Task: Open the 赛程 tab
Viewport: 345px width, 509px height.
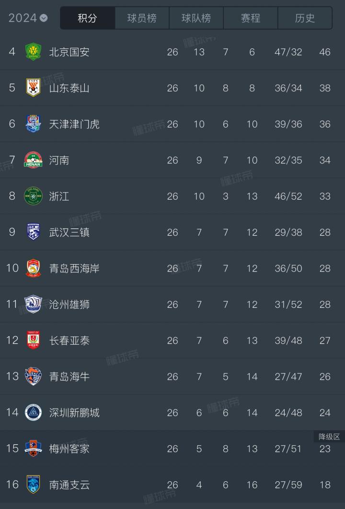Action: click(251, 18)
